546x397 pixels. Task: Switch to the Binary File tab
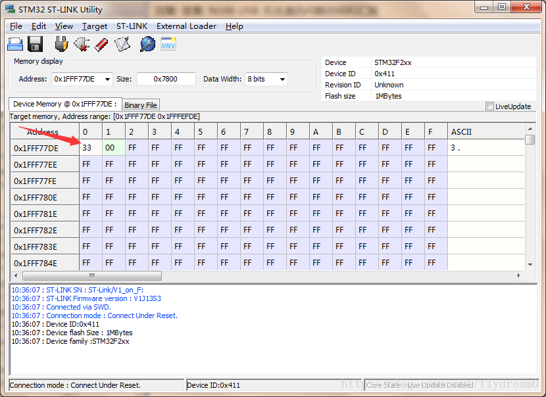point(140,105)
